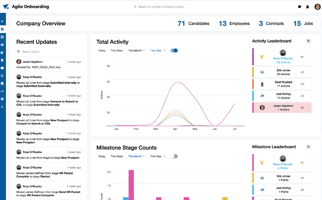Expand Total Activity This Year dropdown
This screenshot has height=200, width=322.
pos(158,50)
